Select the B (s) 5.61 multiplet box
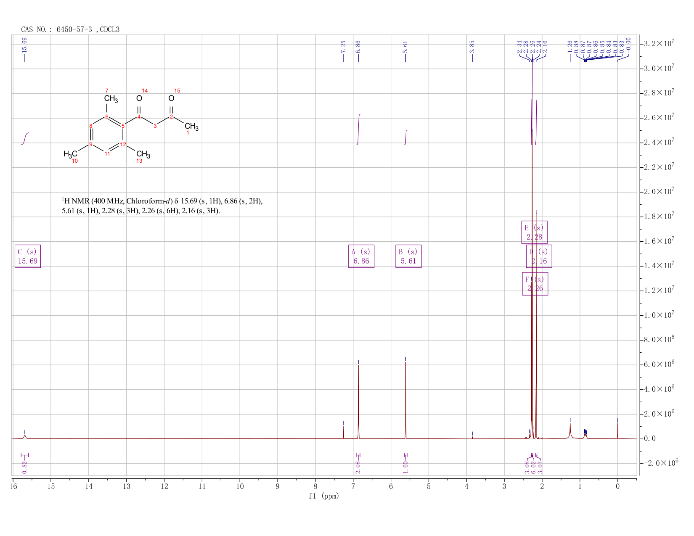694x536 pixels. tap(408, 256)
